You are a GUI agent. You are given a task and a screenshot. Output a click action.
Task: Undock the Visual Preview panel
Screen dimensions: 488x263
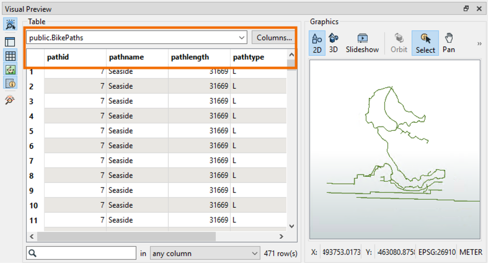pos(466,9)
